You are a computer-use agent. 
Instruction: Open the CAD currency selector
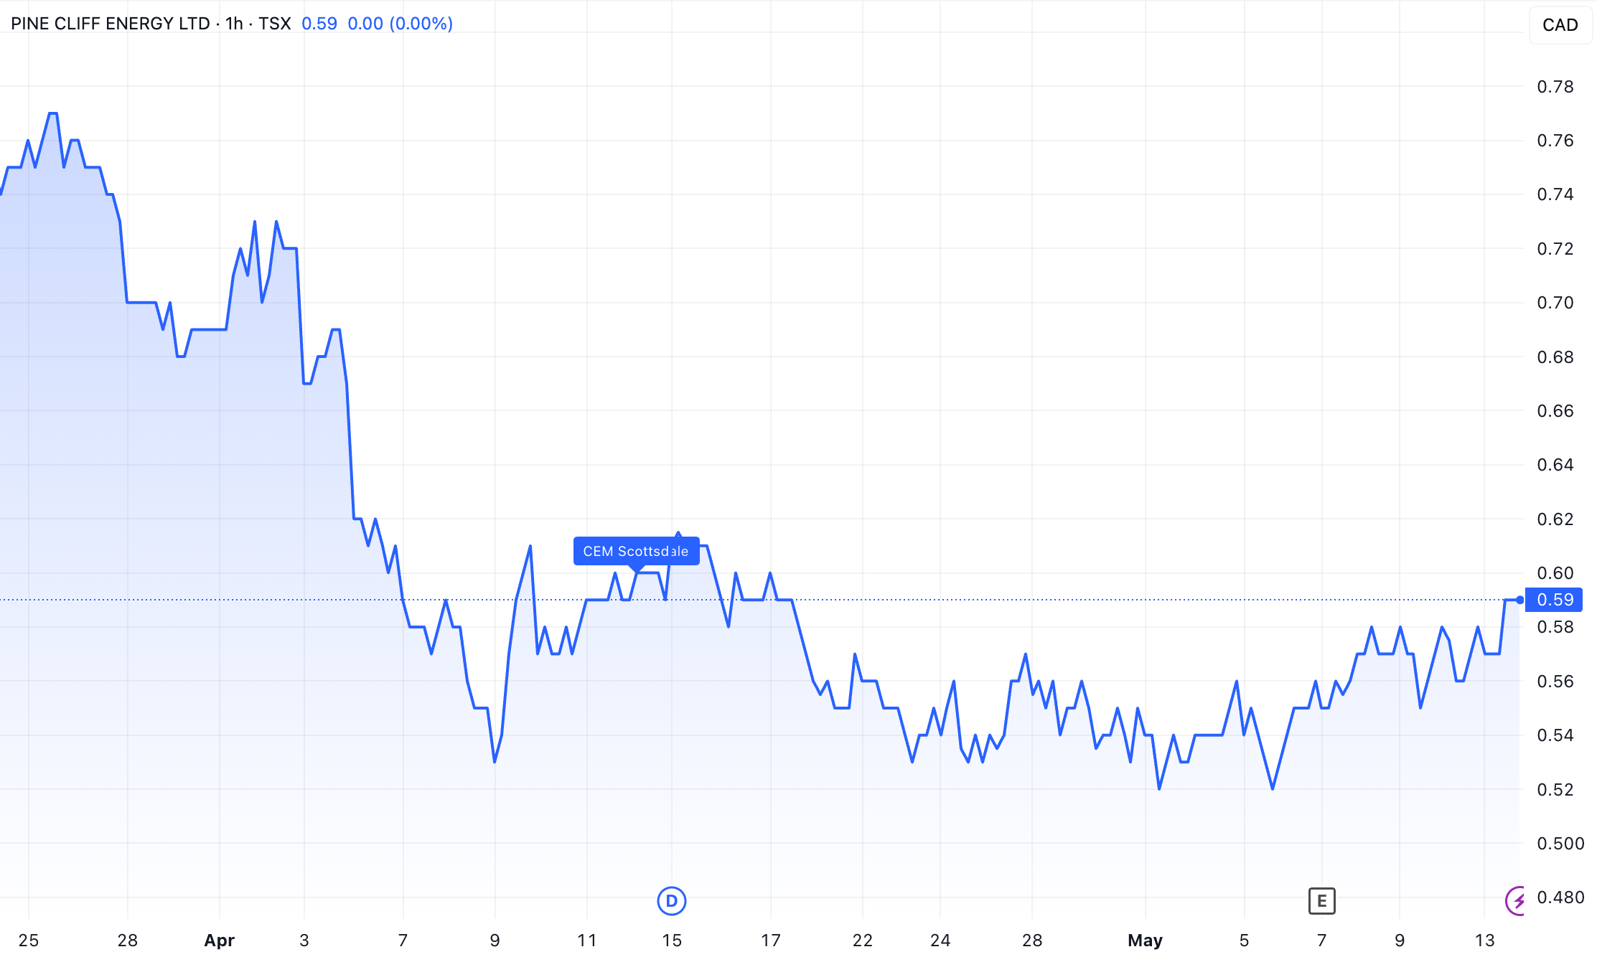1560,25
